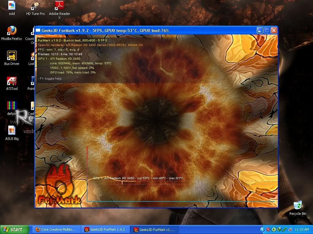Open the 'sold' desktop file icon

12,8
